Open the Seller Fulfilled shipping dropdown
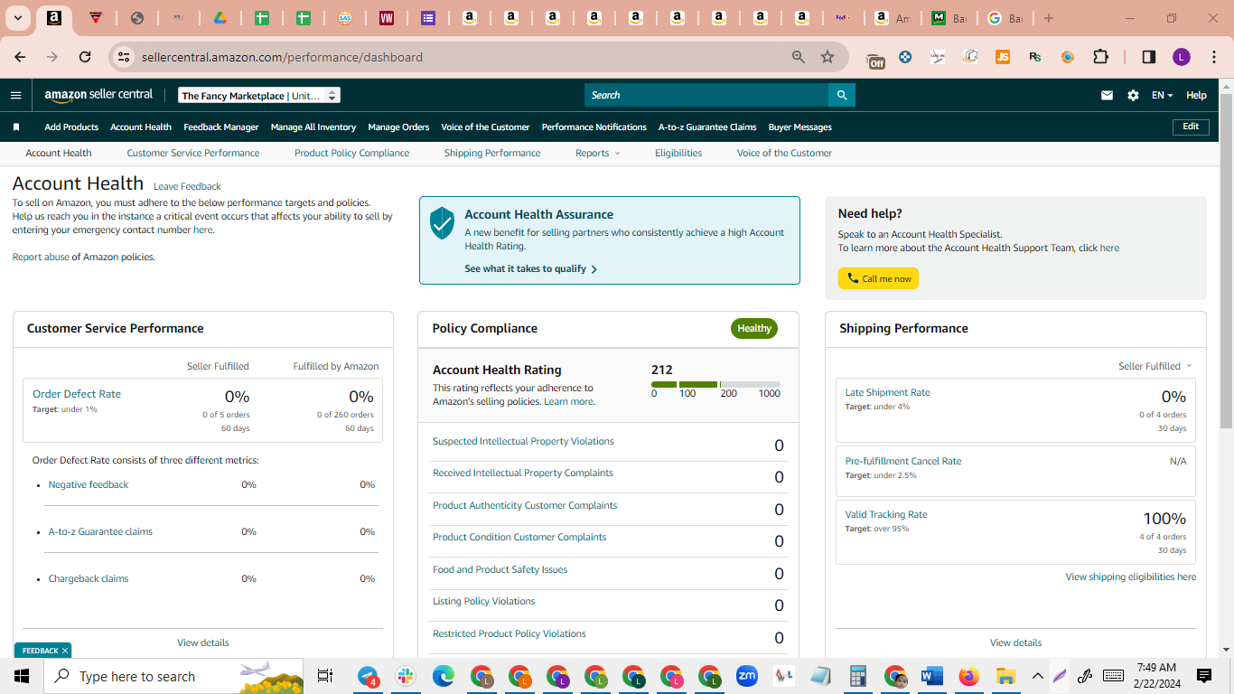The image size is (1234, 694). [1155, 366]
